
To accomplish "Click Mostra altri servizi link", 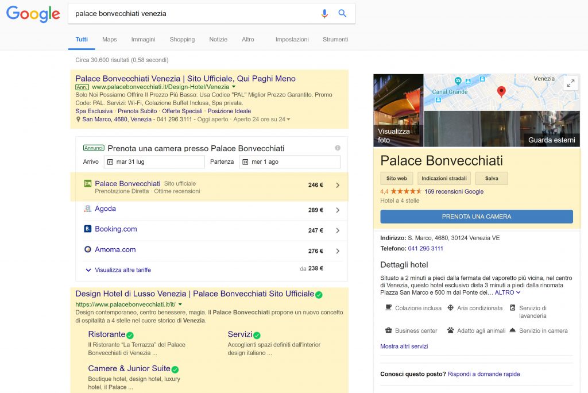I will [404, 346].
